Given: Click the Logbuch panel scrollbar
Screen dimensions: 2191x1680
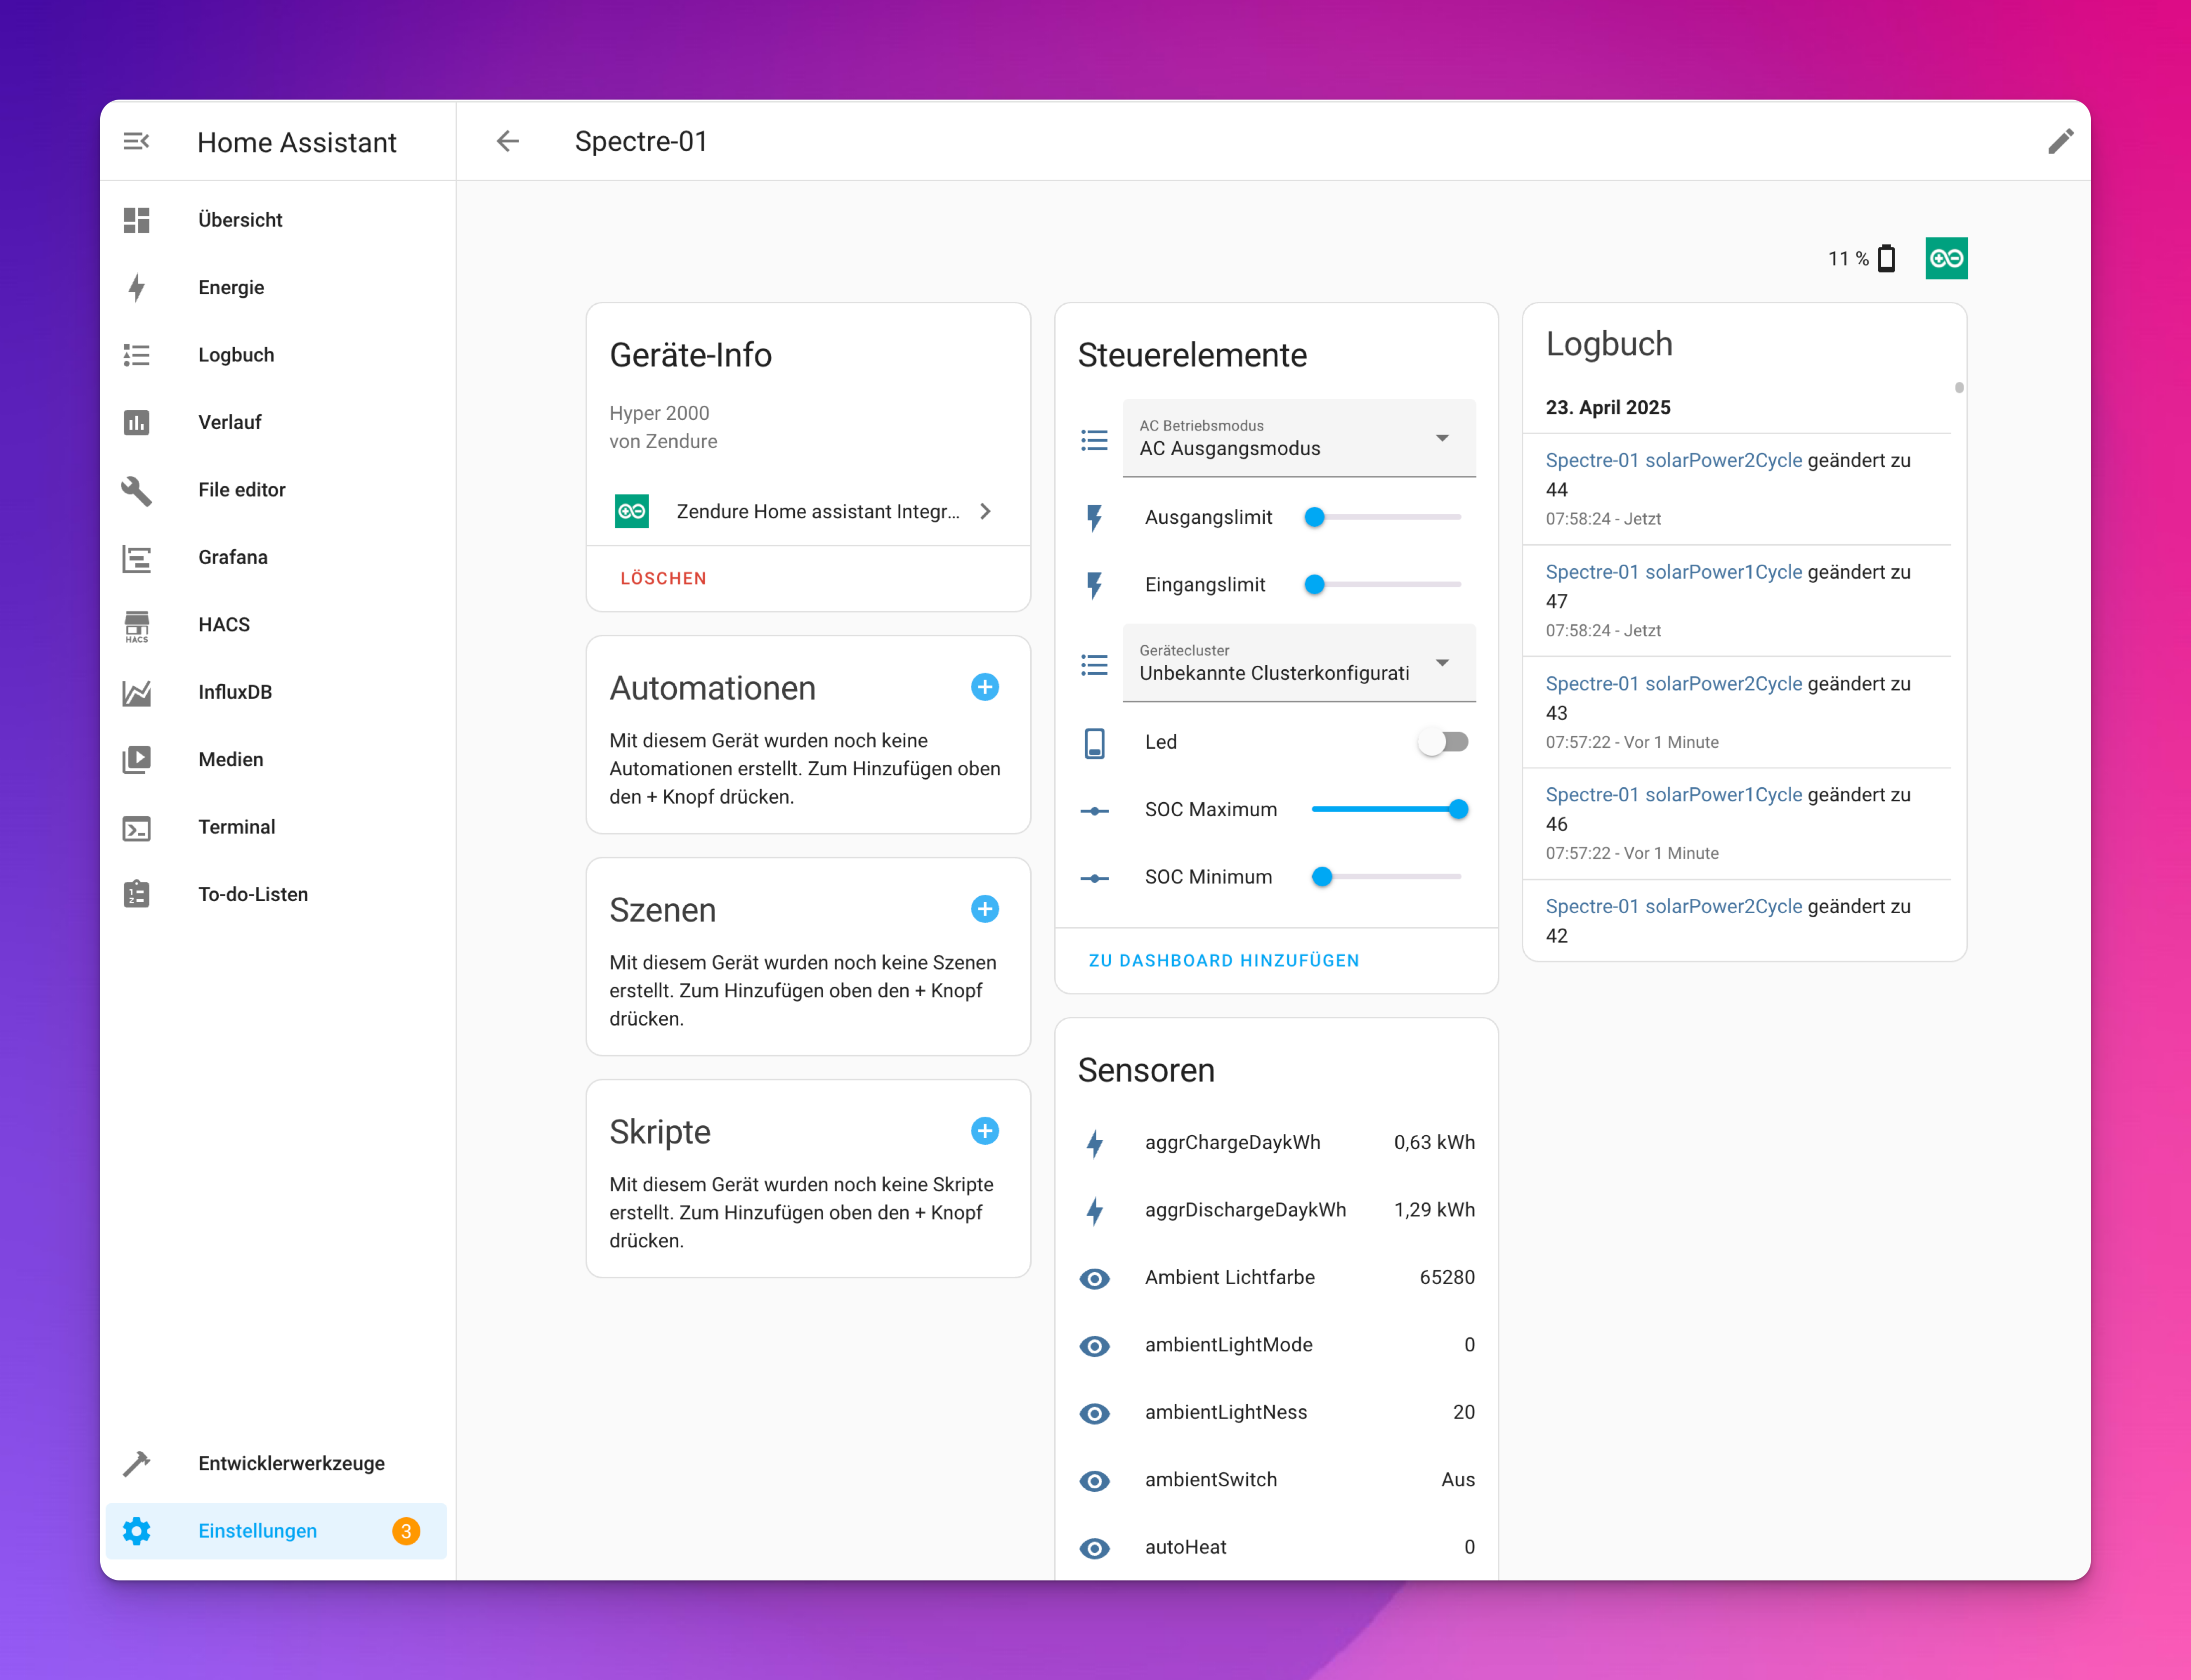Looking at the screenshot, I should tap(1958, 388).
